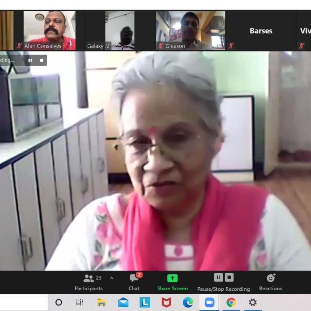Open Microsoft Edge from the taskbar
The height and width of the screenshot is (311, 311).
pos(188,302)
